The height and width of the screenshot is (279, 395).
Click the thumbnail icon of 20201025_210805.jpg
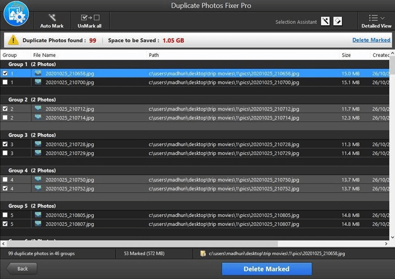click(38, 215)
